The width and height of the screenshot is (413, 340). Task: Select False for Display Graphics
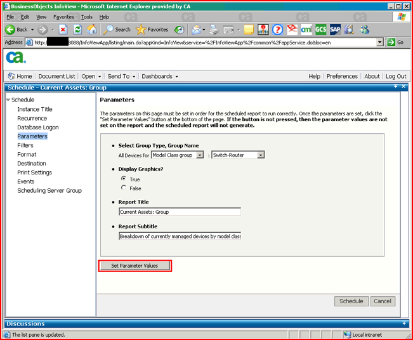pos(123,188)
